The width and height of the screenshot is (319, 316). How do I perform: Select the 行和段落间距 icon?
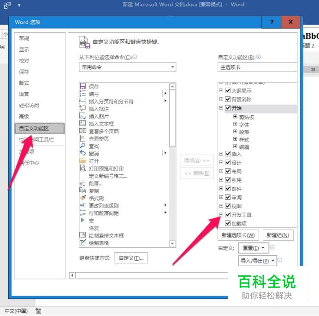(x=83, y=213)
